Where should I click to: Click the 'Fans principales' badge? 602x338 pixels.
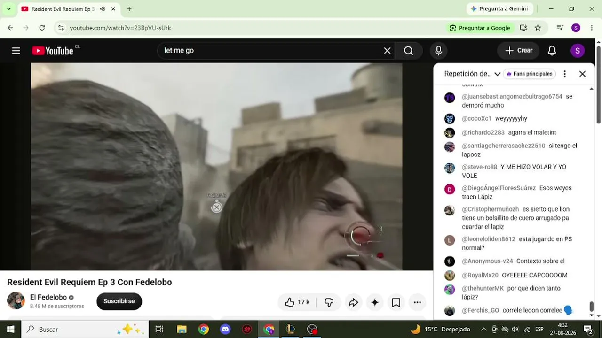530,74
